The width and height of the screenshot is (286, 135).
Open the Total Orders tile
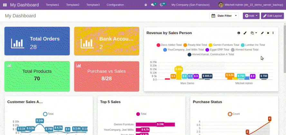[x=37, y=41]
